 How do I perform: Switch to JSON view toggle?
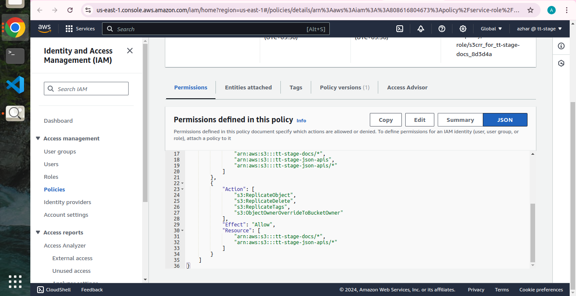click(505, 120)
